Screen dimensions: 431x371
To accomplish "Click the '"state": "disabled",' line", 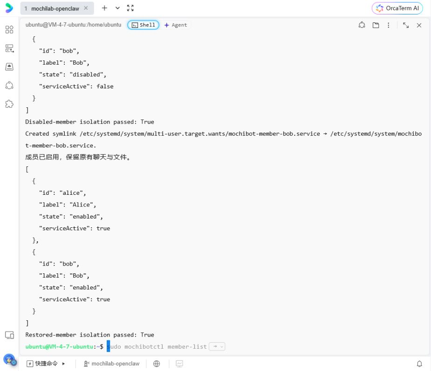I will (x=73, y=74).
